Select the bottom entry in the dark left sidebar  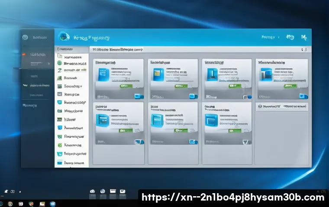pos(30,105)
